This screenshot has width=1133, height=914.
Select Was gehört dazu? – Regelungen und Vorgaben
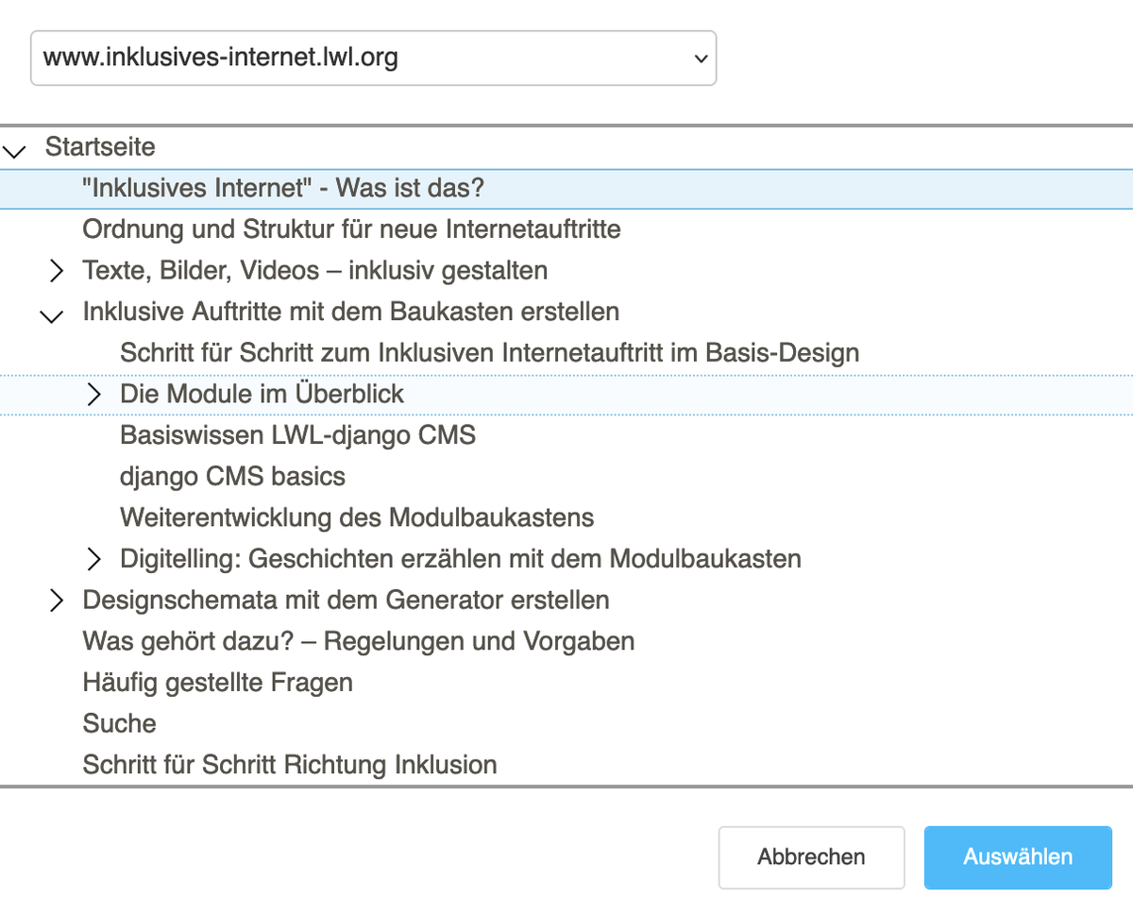click(359, 642)
